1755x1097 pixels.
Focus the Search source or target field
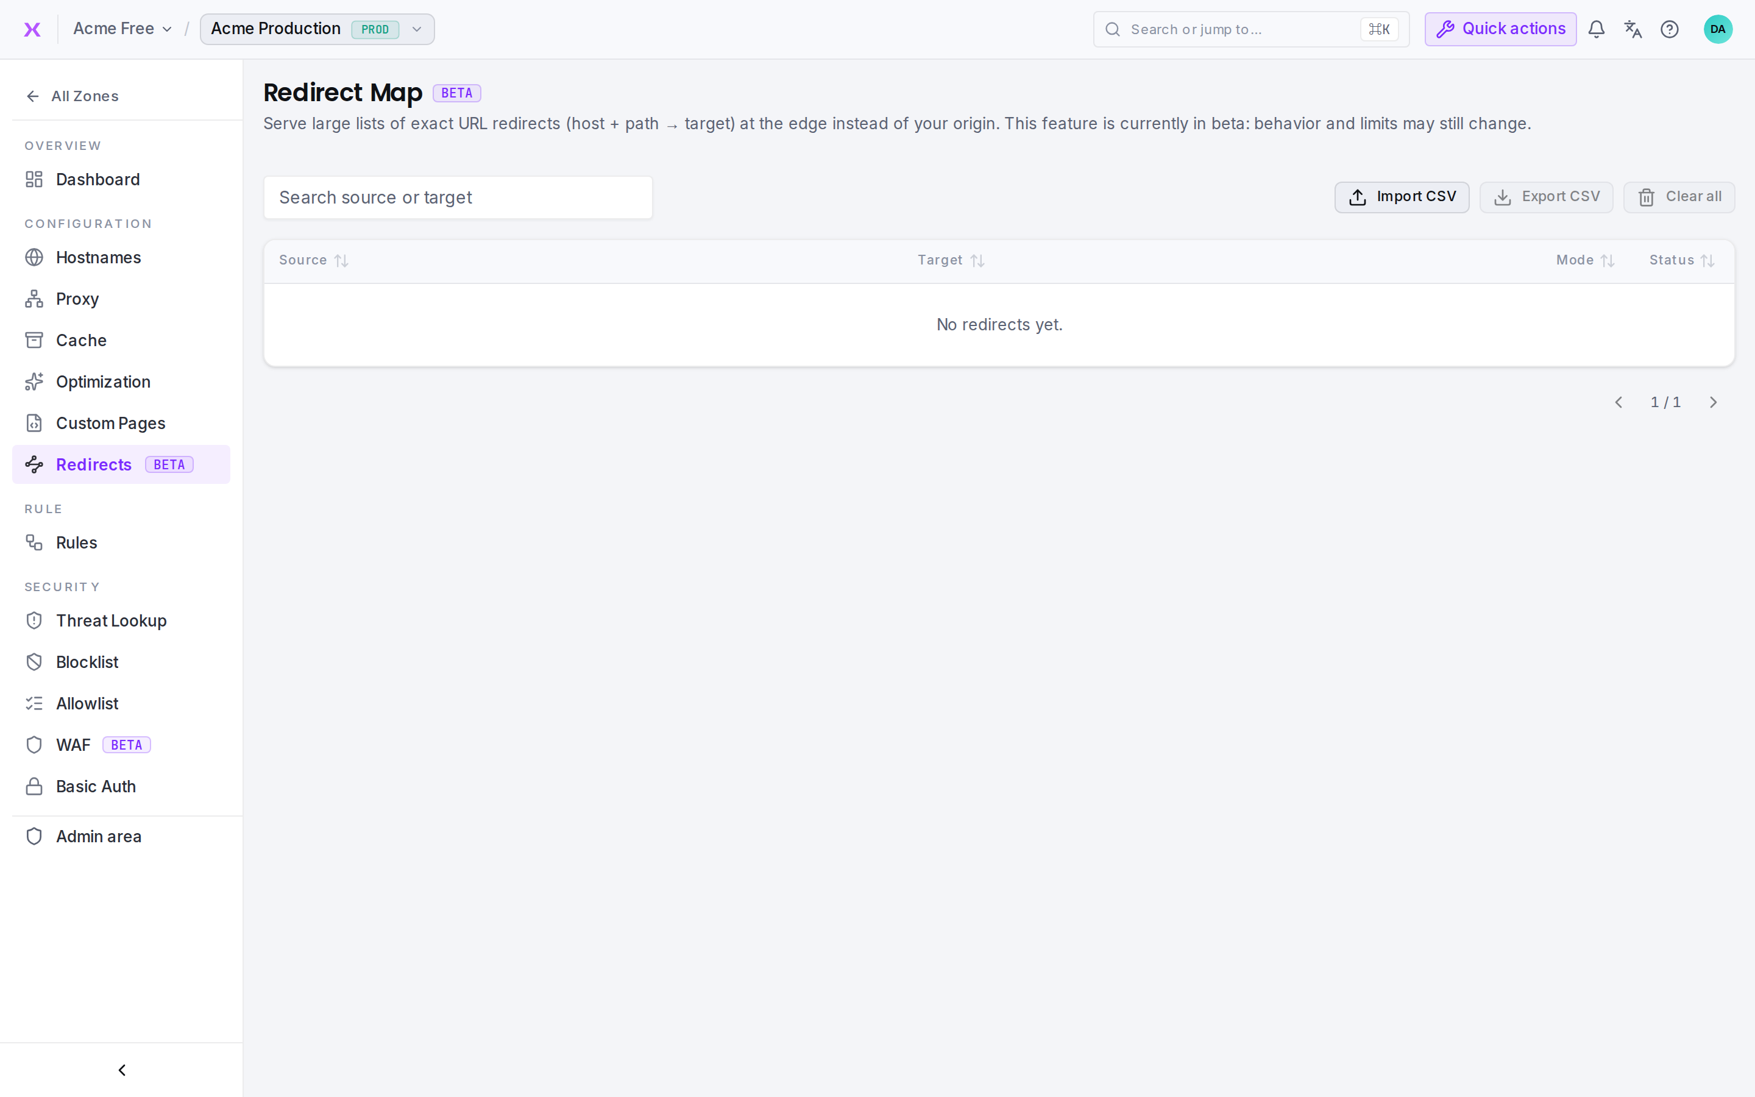tap(458, 197)
